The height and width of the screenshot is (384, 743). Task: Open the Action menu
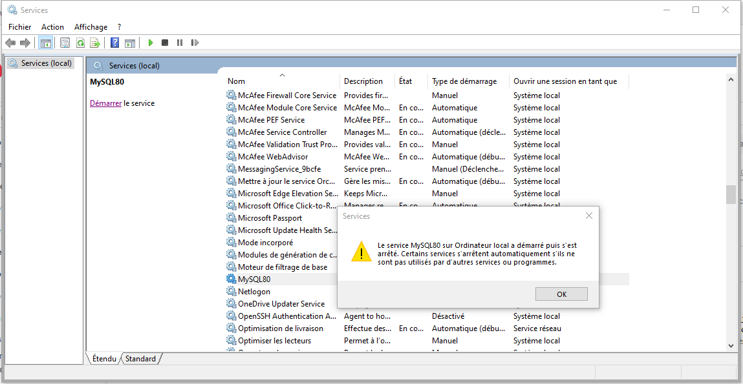[52, 27]
